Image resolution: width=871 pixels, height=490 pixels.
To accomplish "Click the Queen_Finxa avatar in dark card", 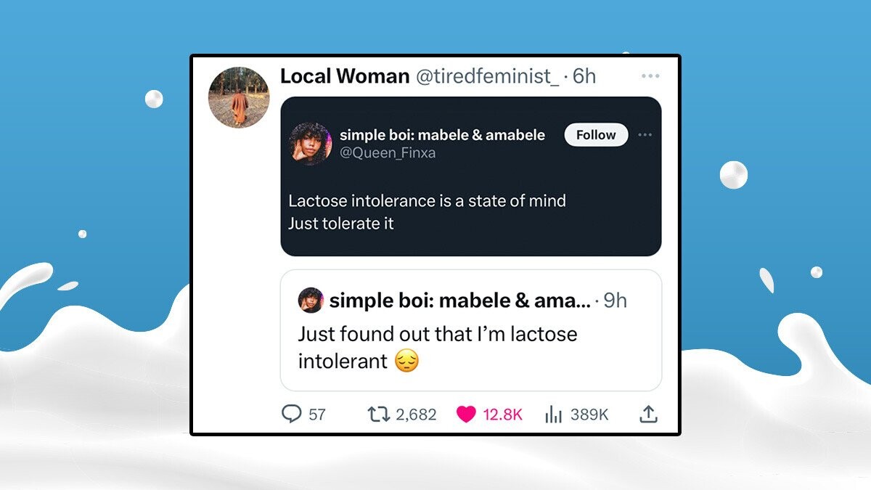I will coord(311,143).
